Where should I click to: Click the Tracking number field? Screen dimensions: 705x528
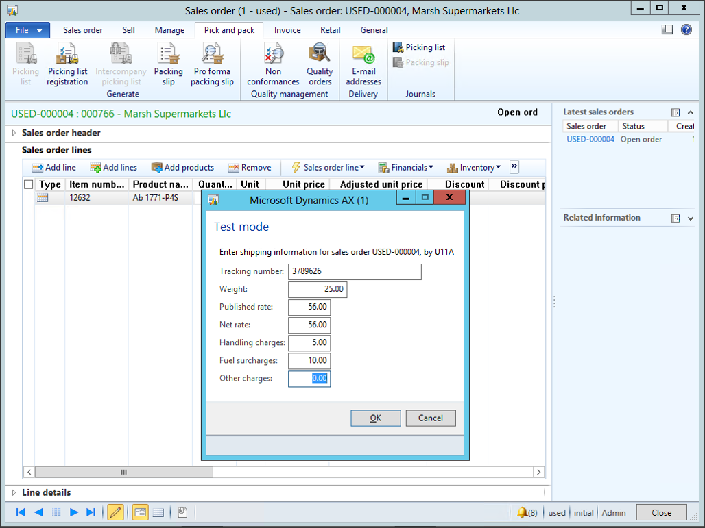point(354,271)
